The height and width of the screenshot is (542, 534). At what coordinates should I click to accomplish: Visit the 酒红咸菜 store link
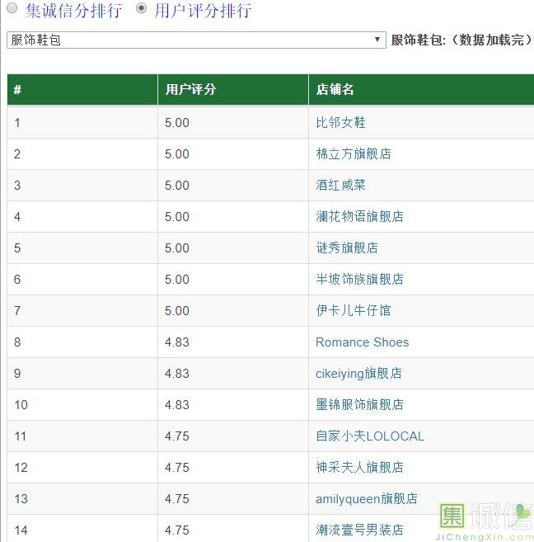(340, 185)
